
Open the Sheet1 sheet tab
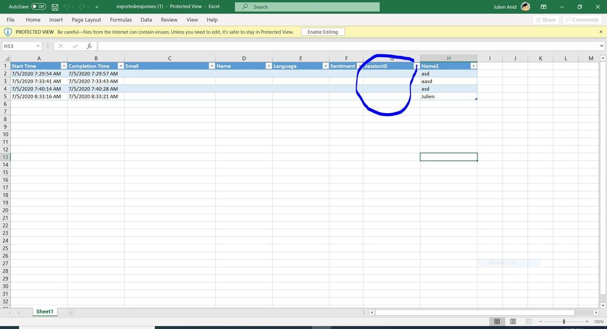pyautogui.click(x=45, y=311)
